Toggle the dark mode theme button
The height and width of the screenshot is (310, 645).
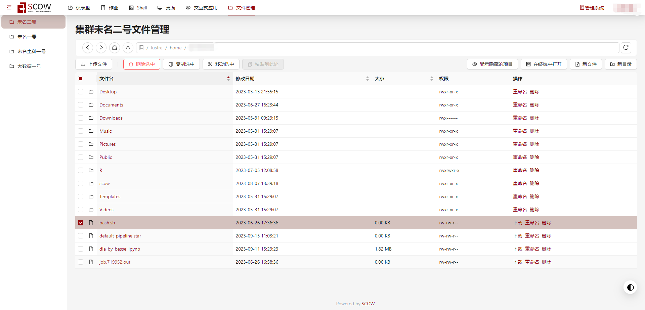(x=630, y=287)
